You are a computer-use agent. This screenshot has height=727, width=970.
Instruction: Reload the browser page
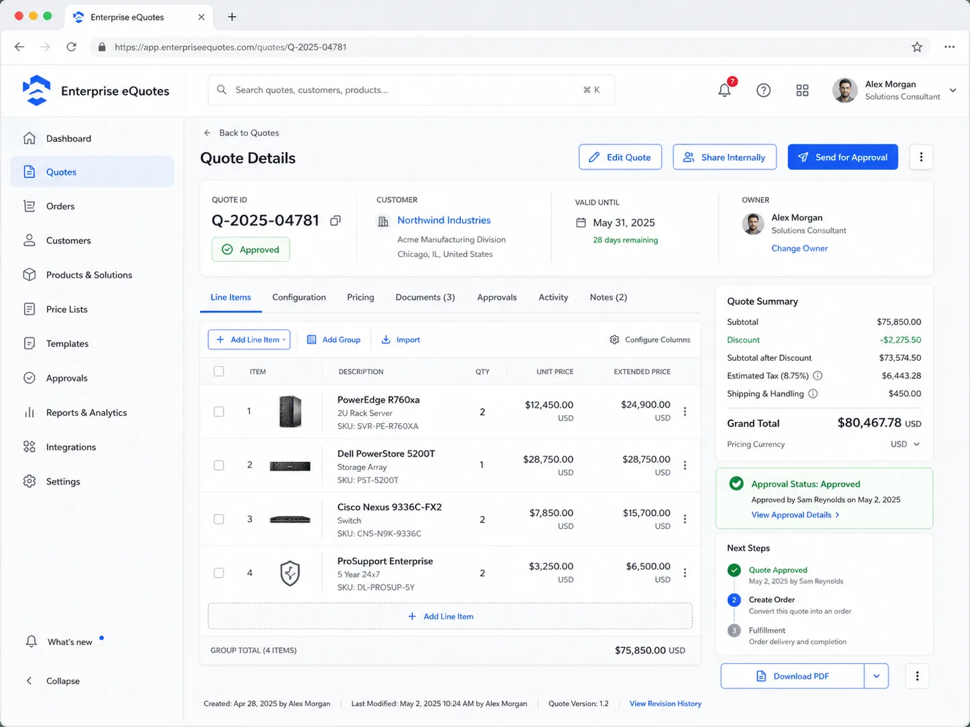(71, 47)
